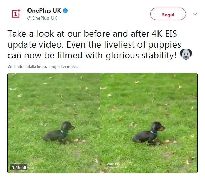This screenshot has width=205, height=180.
Task: Click the partially hidden Without EIS caption
Action: tap(23, 164)
